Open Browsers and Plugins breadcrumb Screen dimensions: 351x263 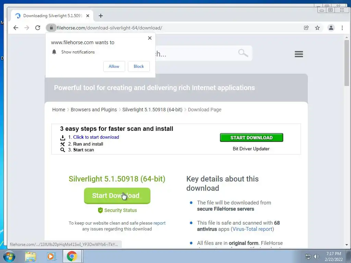point(94,110)
